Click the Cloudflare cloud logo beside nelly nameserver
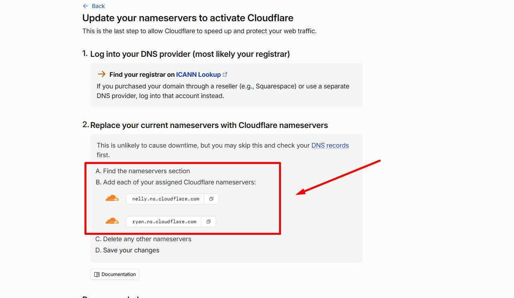This screenshot has height=298, width=514. 112,198
